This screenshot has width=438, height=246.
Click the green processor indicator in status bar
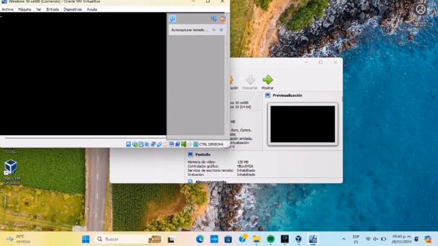click(x=183, y=144)
